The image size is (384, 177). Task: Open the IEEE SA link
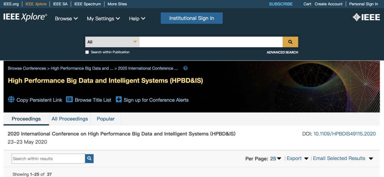[x=60, y=4]
